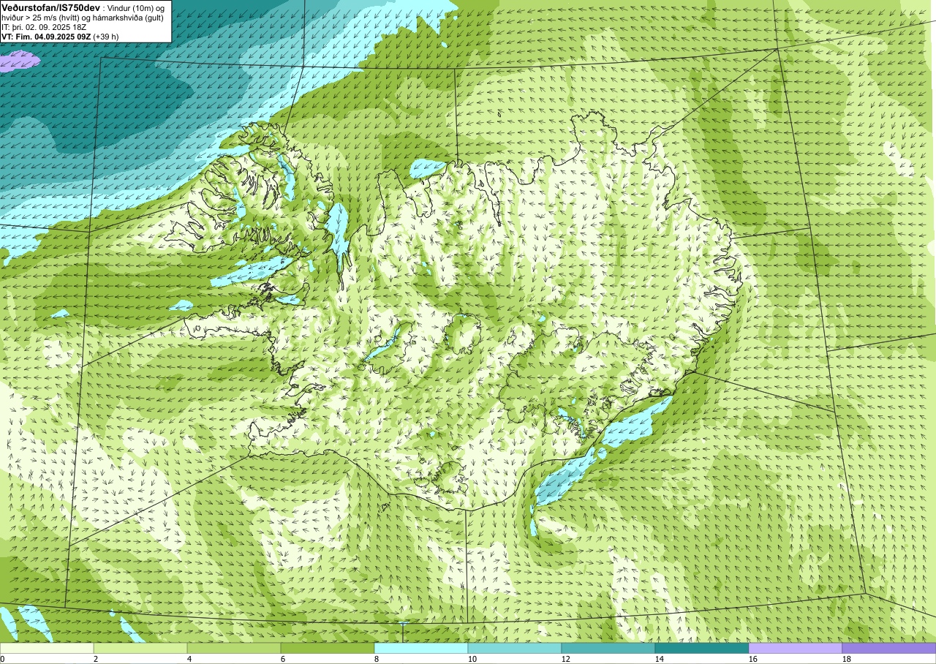Click the above 18 m/s purple legend swatch

point(889,648)
